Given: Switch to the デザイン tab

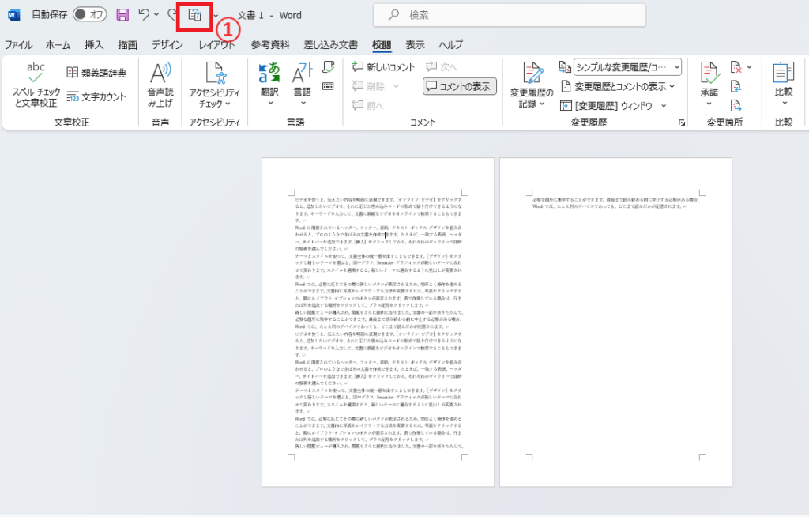Looking at the screenshot, I should (167, 45).
